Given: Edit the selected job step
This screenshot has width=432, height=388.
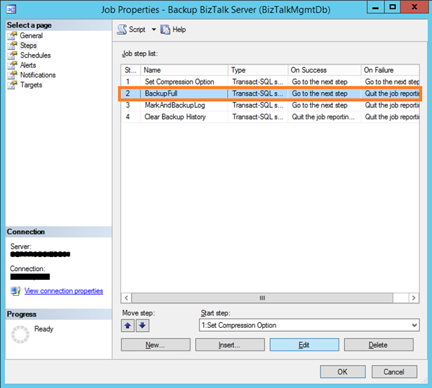Looking at the screenshot, I should 305,345.
